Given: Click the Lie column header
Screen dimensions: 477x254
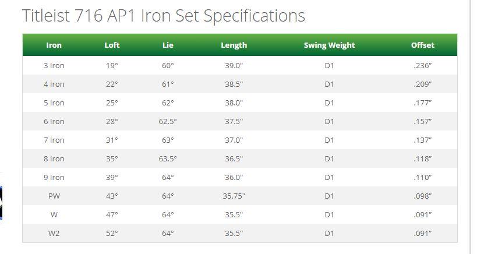Looking at the screenshot, I should [168, 45].
